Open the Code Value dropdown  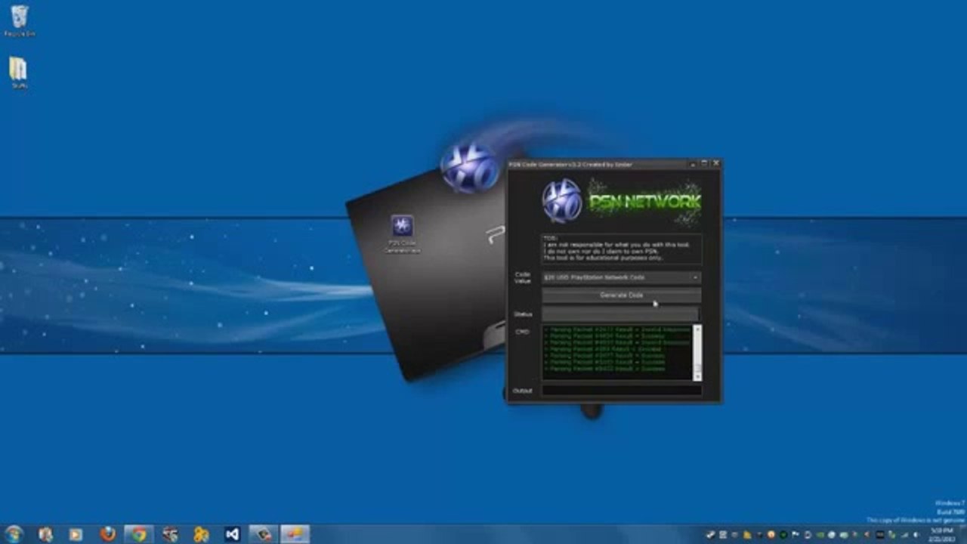click(x=621, y=278)
